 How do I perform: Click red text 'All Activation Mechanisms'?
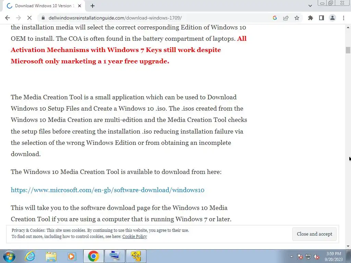tap(129, 50)
